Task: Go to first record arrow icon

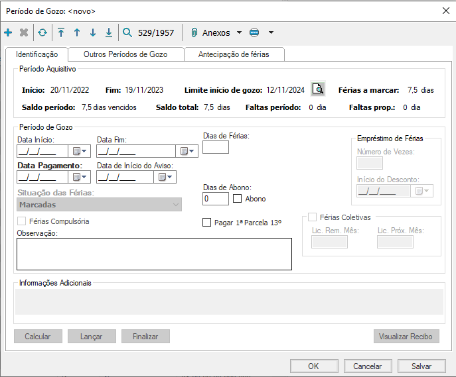Action: (x=61, y=32)
